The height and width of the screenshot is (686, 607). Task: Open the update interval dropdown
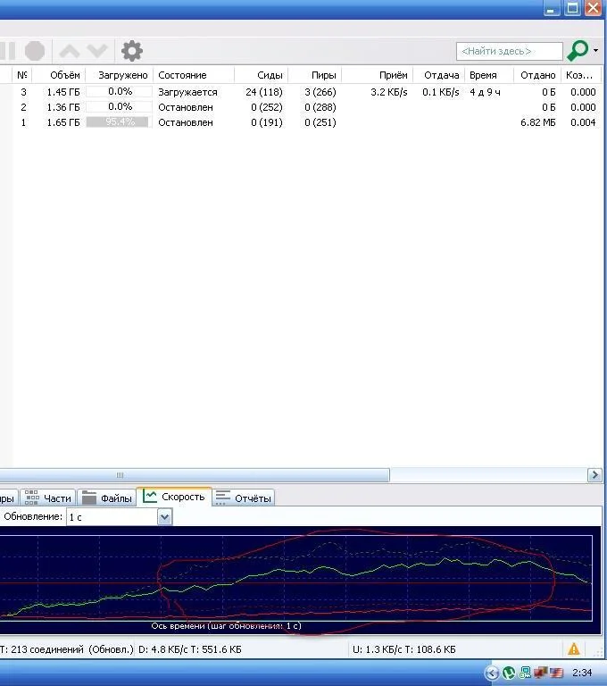click(163, 517)
